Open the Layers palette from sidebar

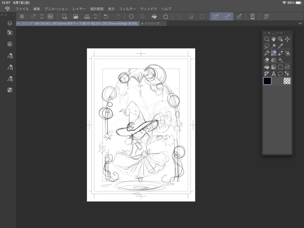click(x=10, y=23)
